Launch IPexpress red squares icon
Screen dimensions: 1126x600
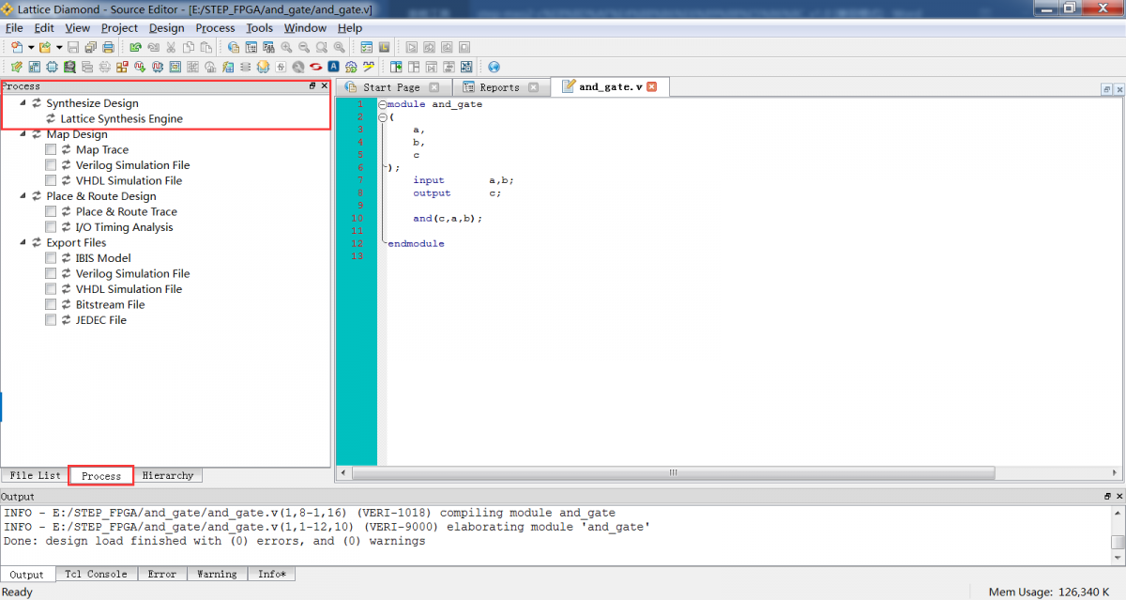tap(123, 67)
